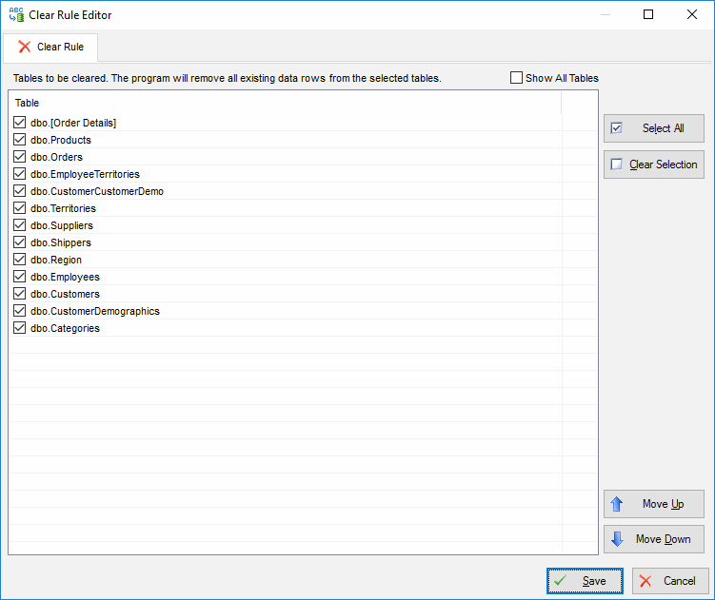Toggle the dbo.CustomerCustomerDemo checkbox
The width and height of the screenshot is (715, 600).
(20, 191)
